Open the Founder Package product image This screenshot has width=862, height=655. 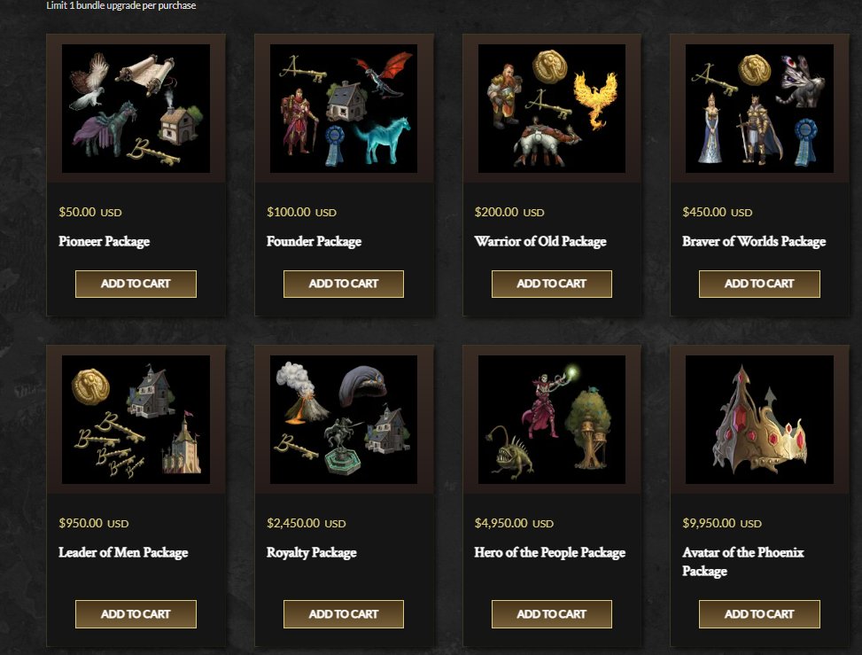[344, 108]
